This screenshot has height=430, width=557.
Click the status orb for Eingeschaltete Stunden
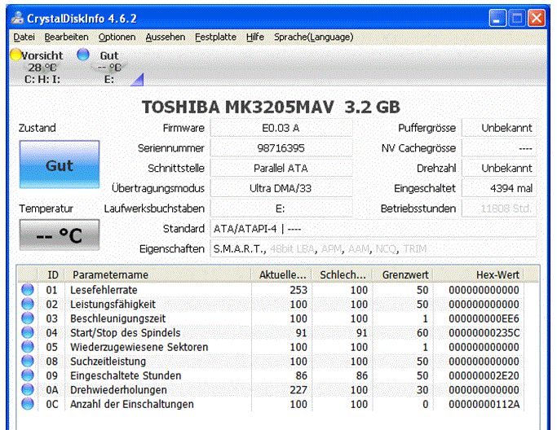tap(28, 375)
